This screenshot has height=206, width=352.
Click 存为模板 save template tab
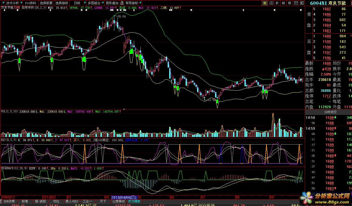(x=134, y=201)
